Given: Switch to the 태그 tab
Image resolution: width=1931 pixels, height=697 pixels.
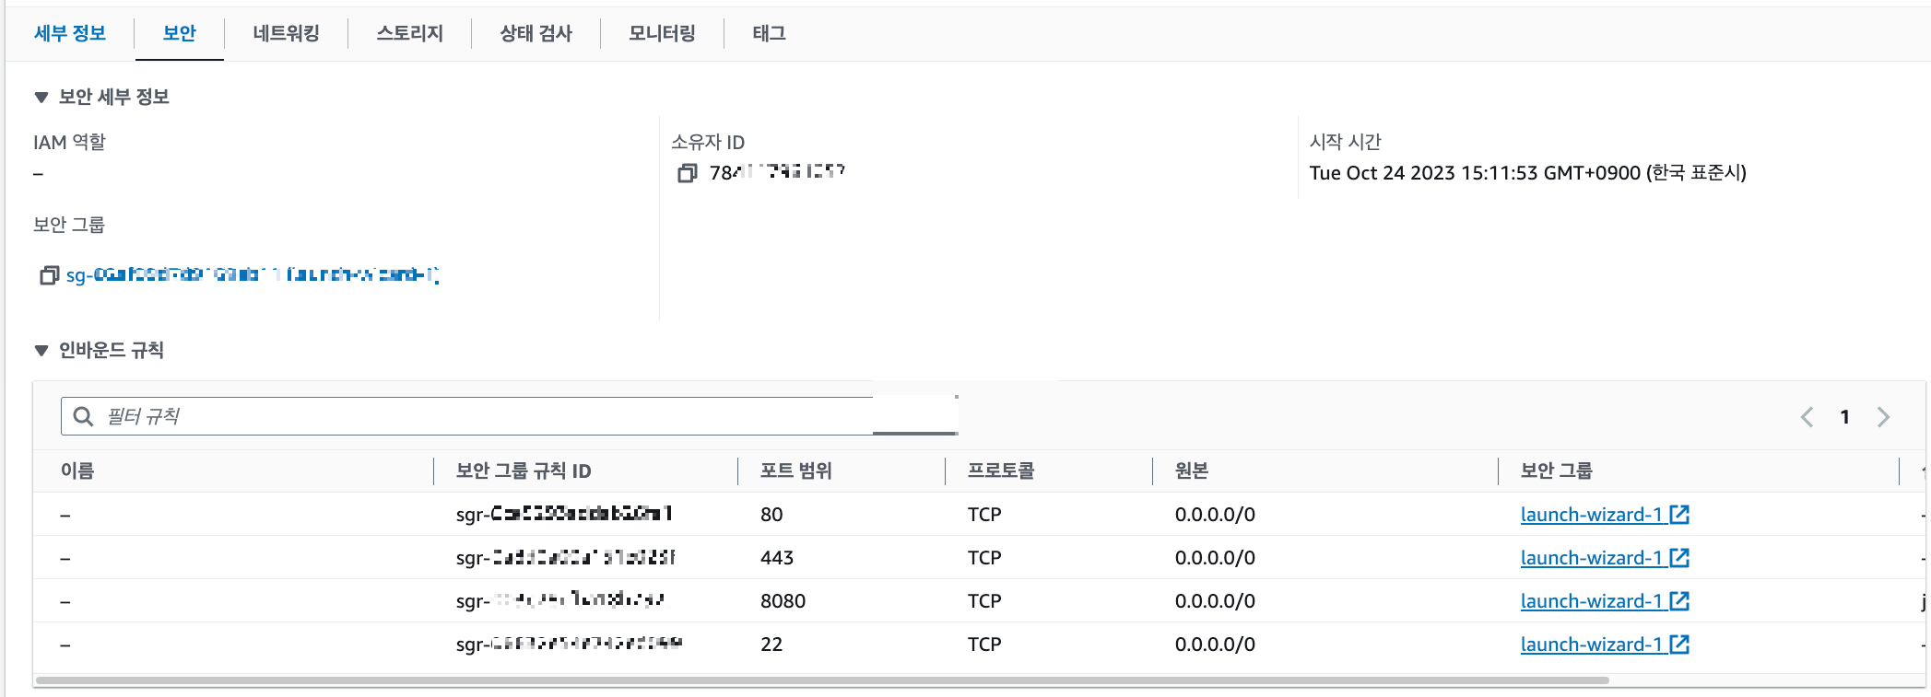Looking at the screenshot, I should tap(769, 33).
